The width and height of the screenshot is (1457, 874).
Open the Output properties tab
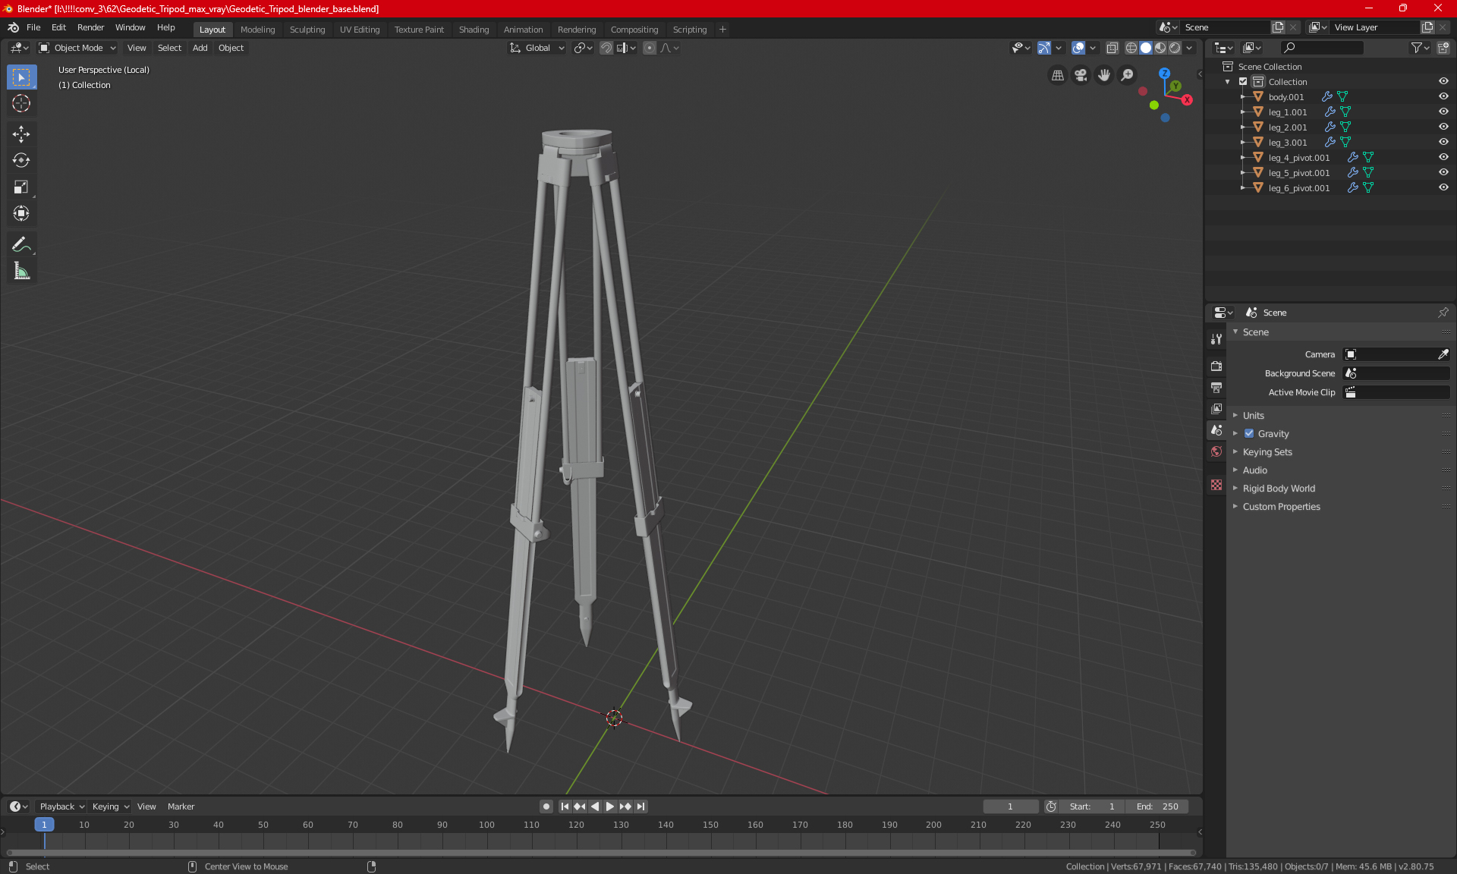(1216, 387)
